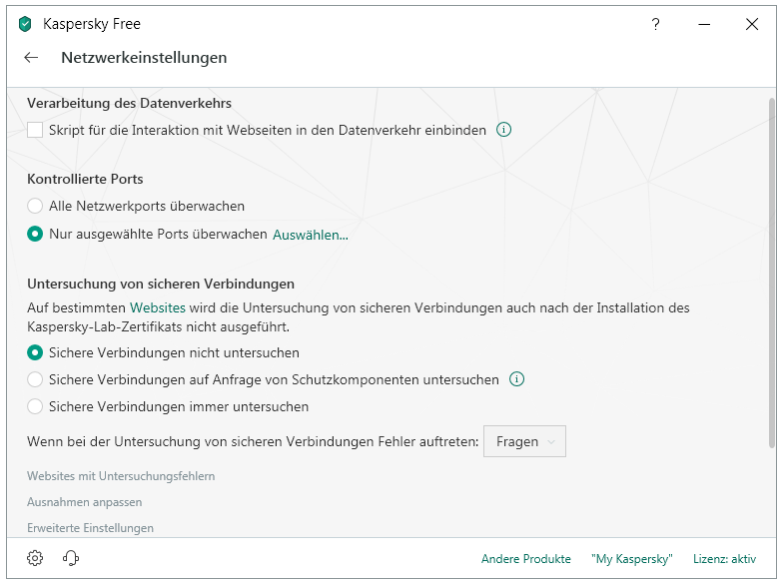Open the support headset icon
Viewport: 780px width, 584px height.
[x=71, y=558]
